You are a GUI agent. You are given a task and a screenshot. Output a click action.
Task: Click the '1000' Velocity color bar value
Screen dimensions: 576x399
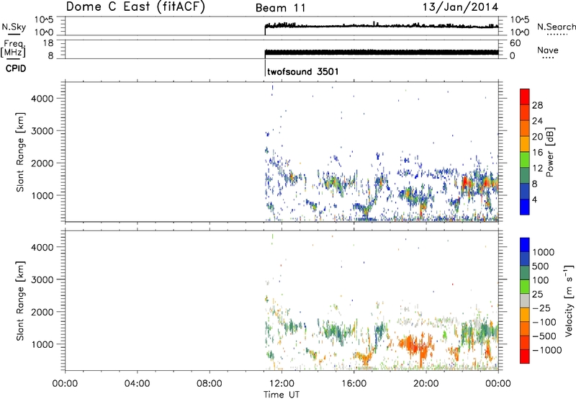(544, 252)
